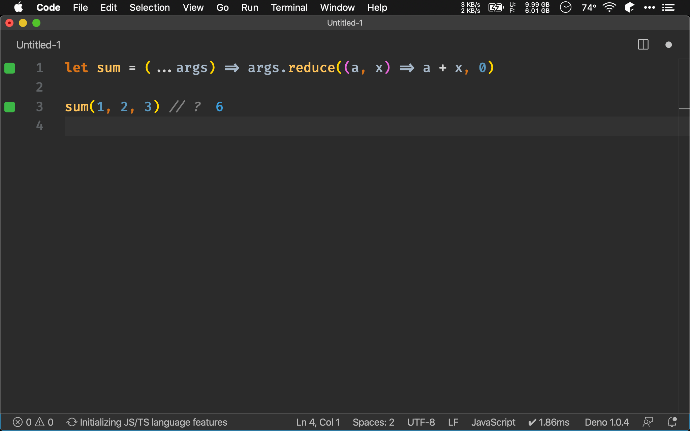
Task: Open the errors and warnings indicator
Action: click(33, 422)
